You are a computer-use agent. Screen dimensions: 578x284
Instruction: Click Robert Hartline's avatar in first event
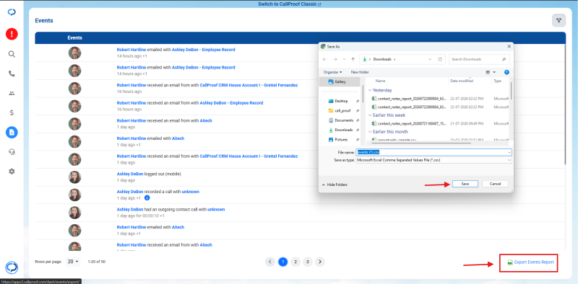[x=75, y=53]
